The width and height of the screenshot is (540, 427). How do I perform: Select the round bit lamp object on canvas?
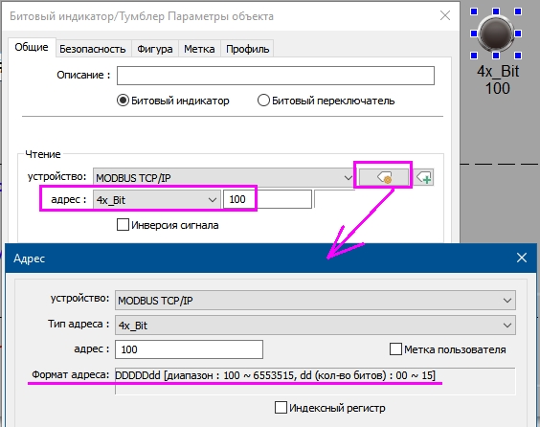point(496,34)
